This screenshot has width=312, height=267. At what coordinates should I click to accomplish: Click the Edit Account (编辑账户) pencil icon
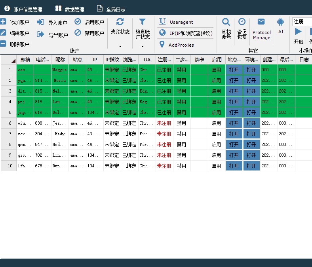tap(3, 32)
